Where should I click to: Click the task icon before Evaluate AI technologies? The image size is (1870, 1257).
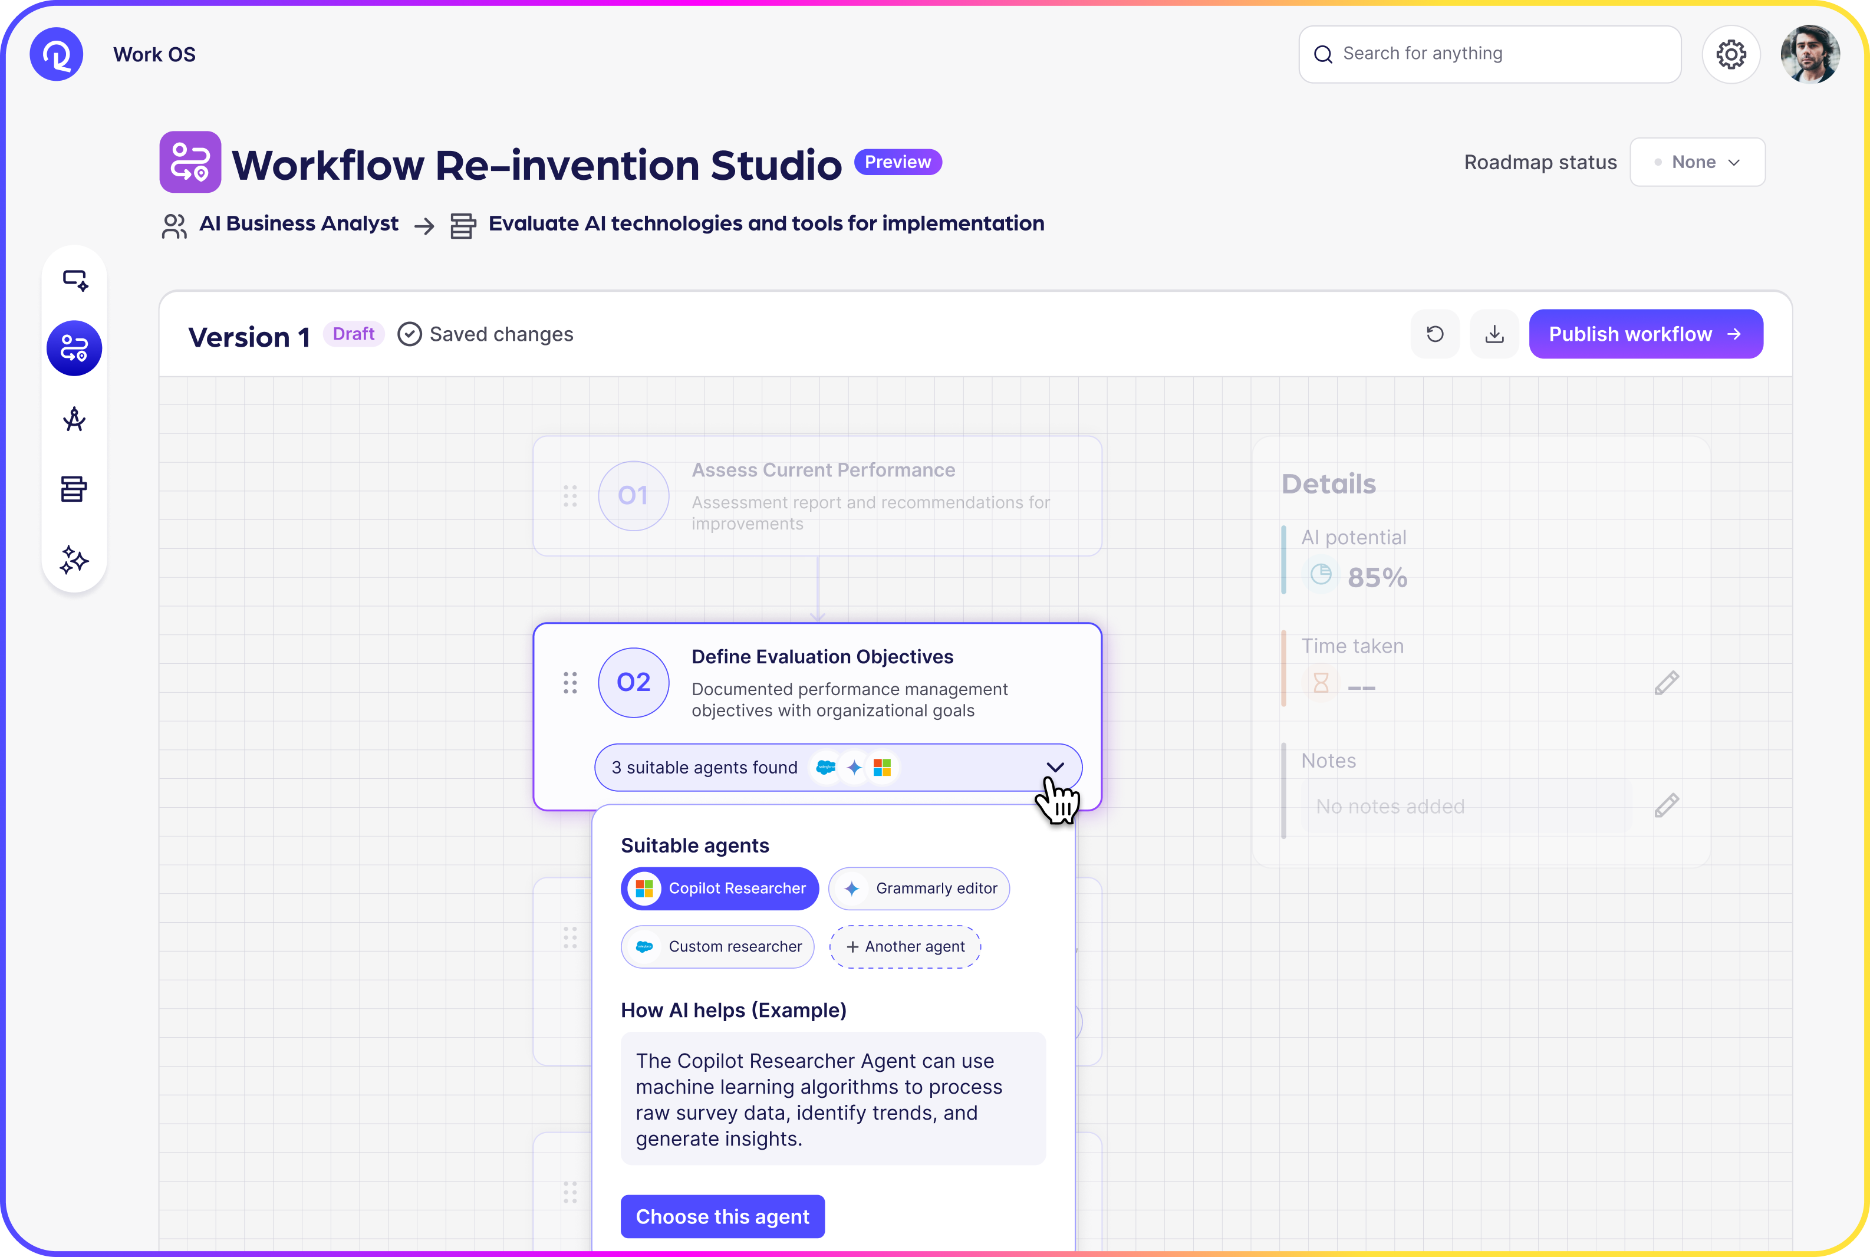(x=463, y=226)
